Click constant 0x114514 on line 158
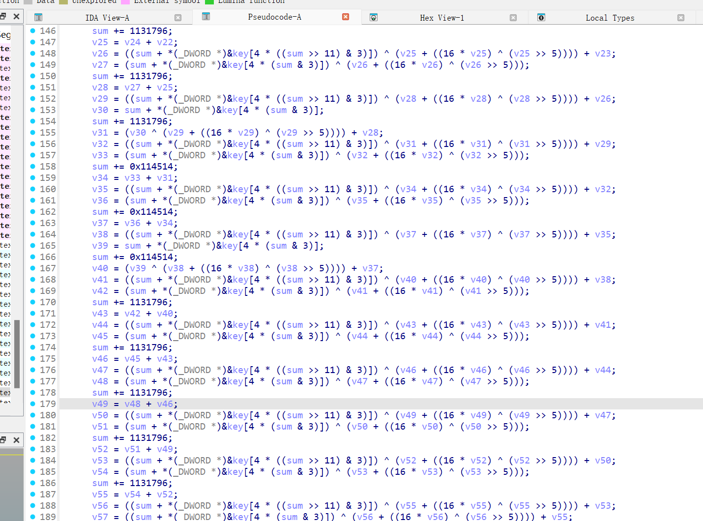This screenshot has width=703, height=521. click(x=151, y=167)
